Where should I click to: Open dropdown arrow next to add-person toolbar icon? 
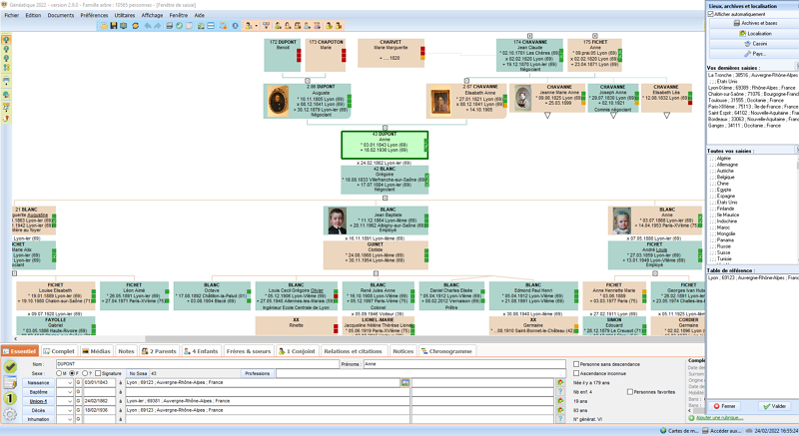click(x=256, y=25)
